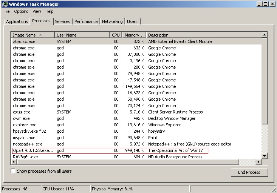The height and width of the screenshot is (193, 277).
Task: Select the csrss.exe process
Action: coord(136,112)
